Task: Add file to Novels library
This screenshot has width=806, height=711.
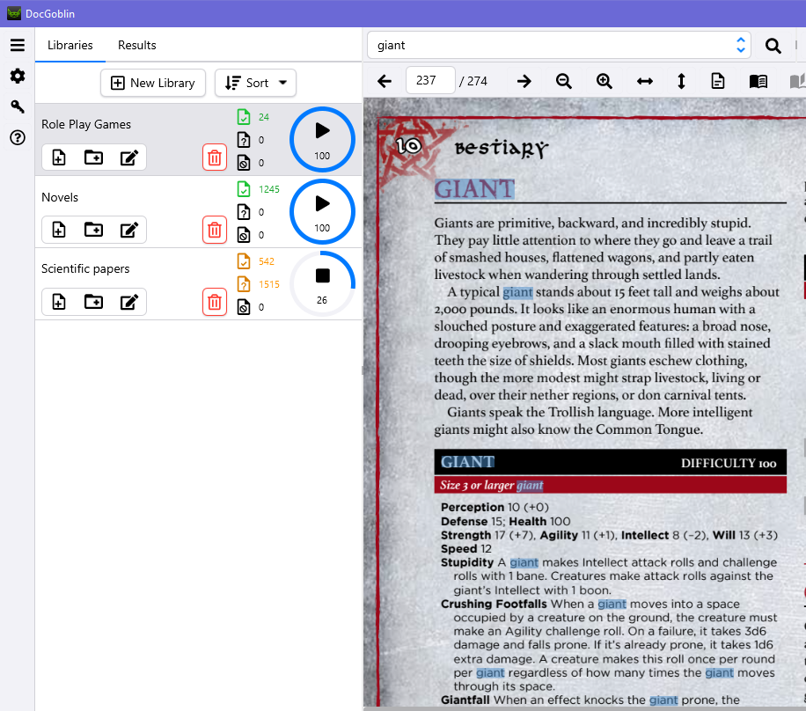Action: (x=59, y=230)
